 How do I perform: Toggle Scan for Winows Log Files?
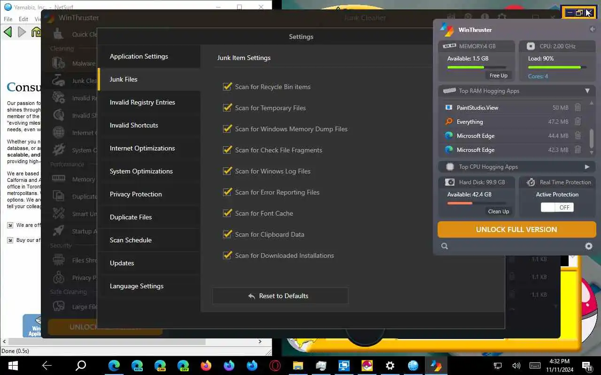coord(228,171)
